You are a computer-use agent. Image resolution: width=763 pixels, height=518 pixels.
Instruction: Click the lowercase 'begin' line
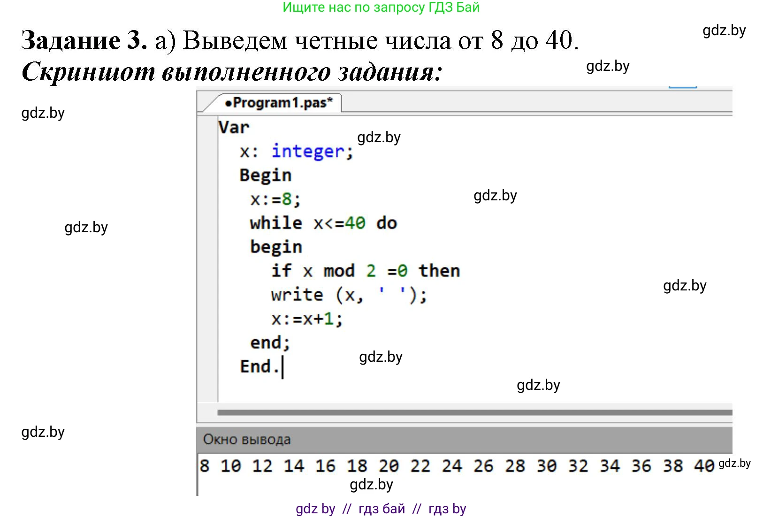click(276, 247)
